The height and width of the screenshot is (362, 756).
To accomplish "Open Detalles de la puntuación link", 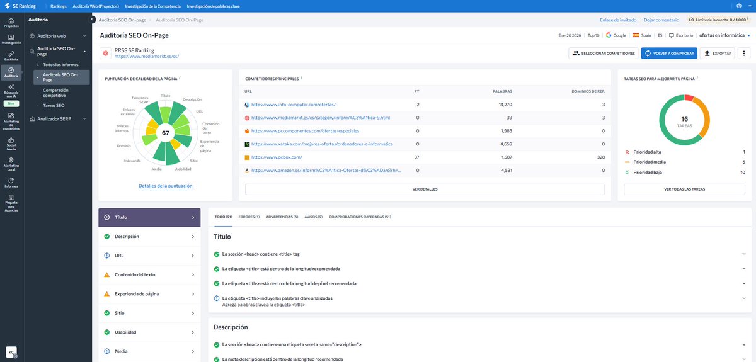I will click(166, 186).
